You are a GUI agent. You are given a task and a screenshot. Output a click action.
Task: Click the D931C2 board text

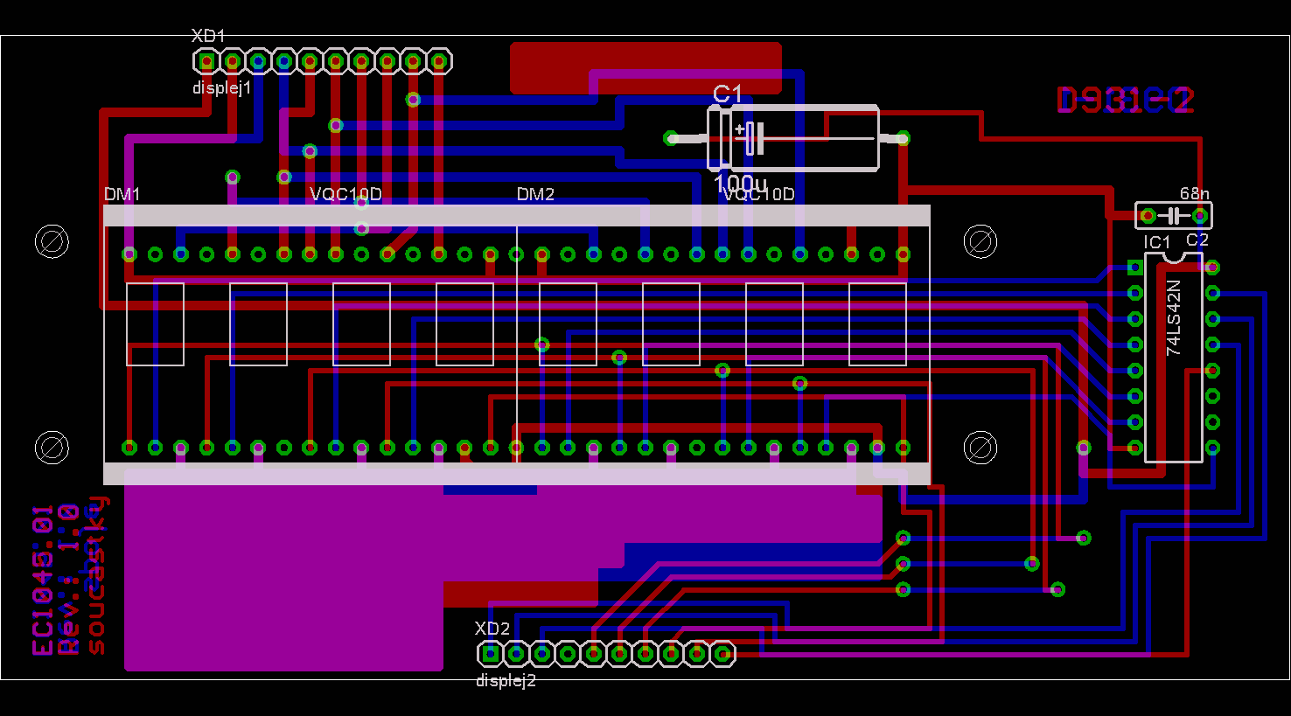coord(1125,101)
